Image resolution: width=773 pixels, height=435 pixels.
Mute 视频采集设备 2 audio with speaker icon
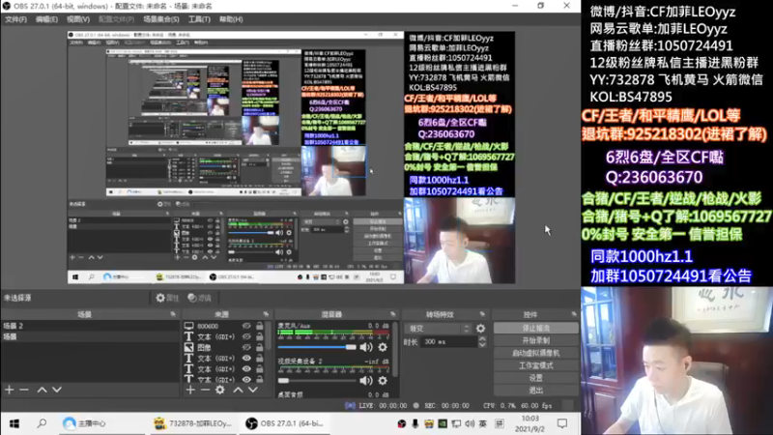coord(366,380)
